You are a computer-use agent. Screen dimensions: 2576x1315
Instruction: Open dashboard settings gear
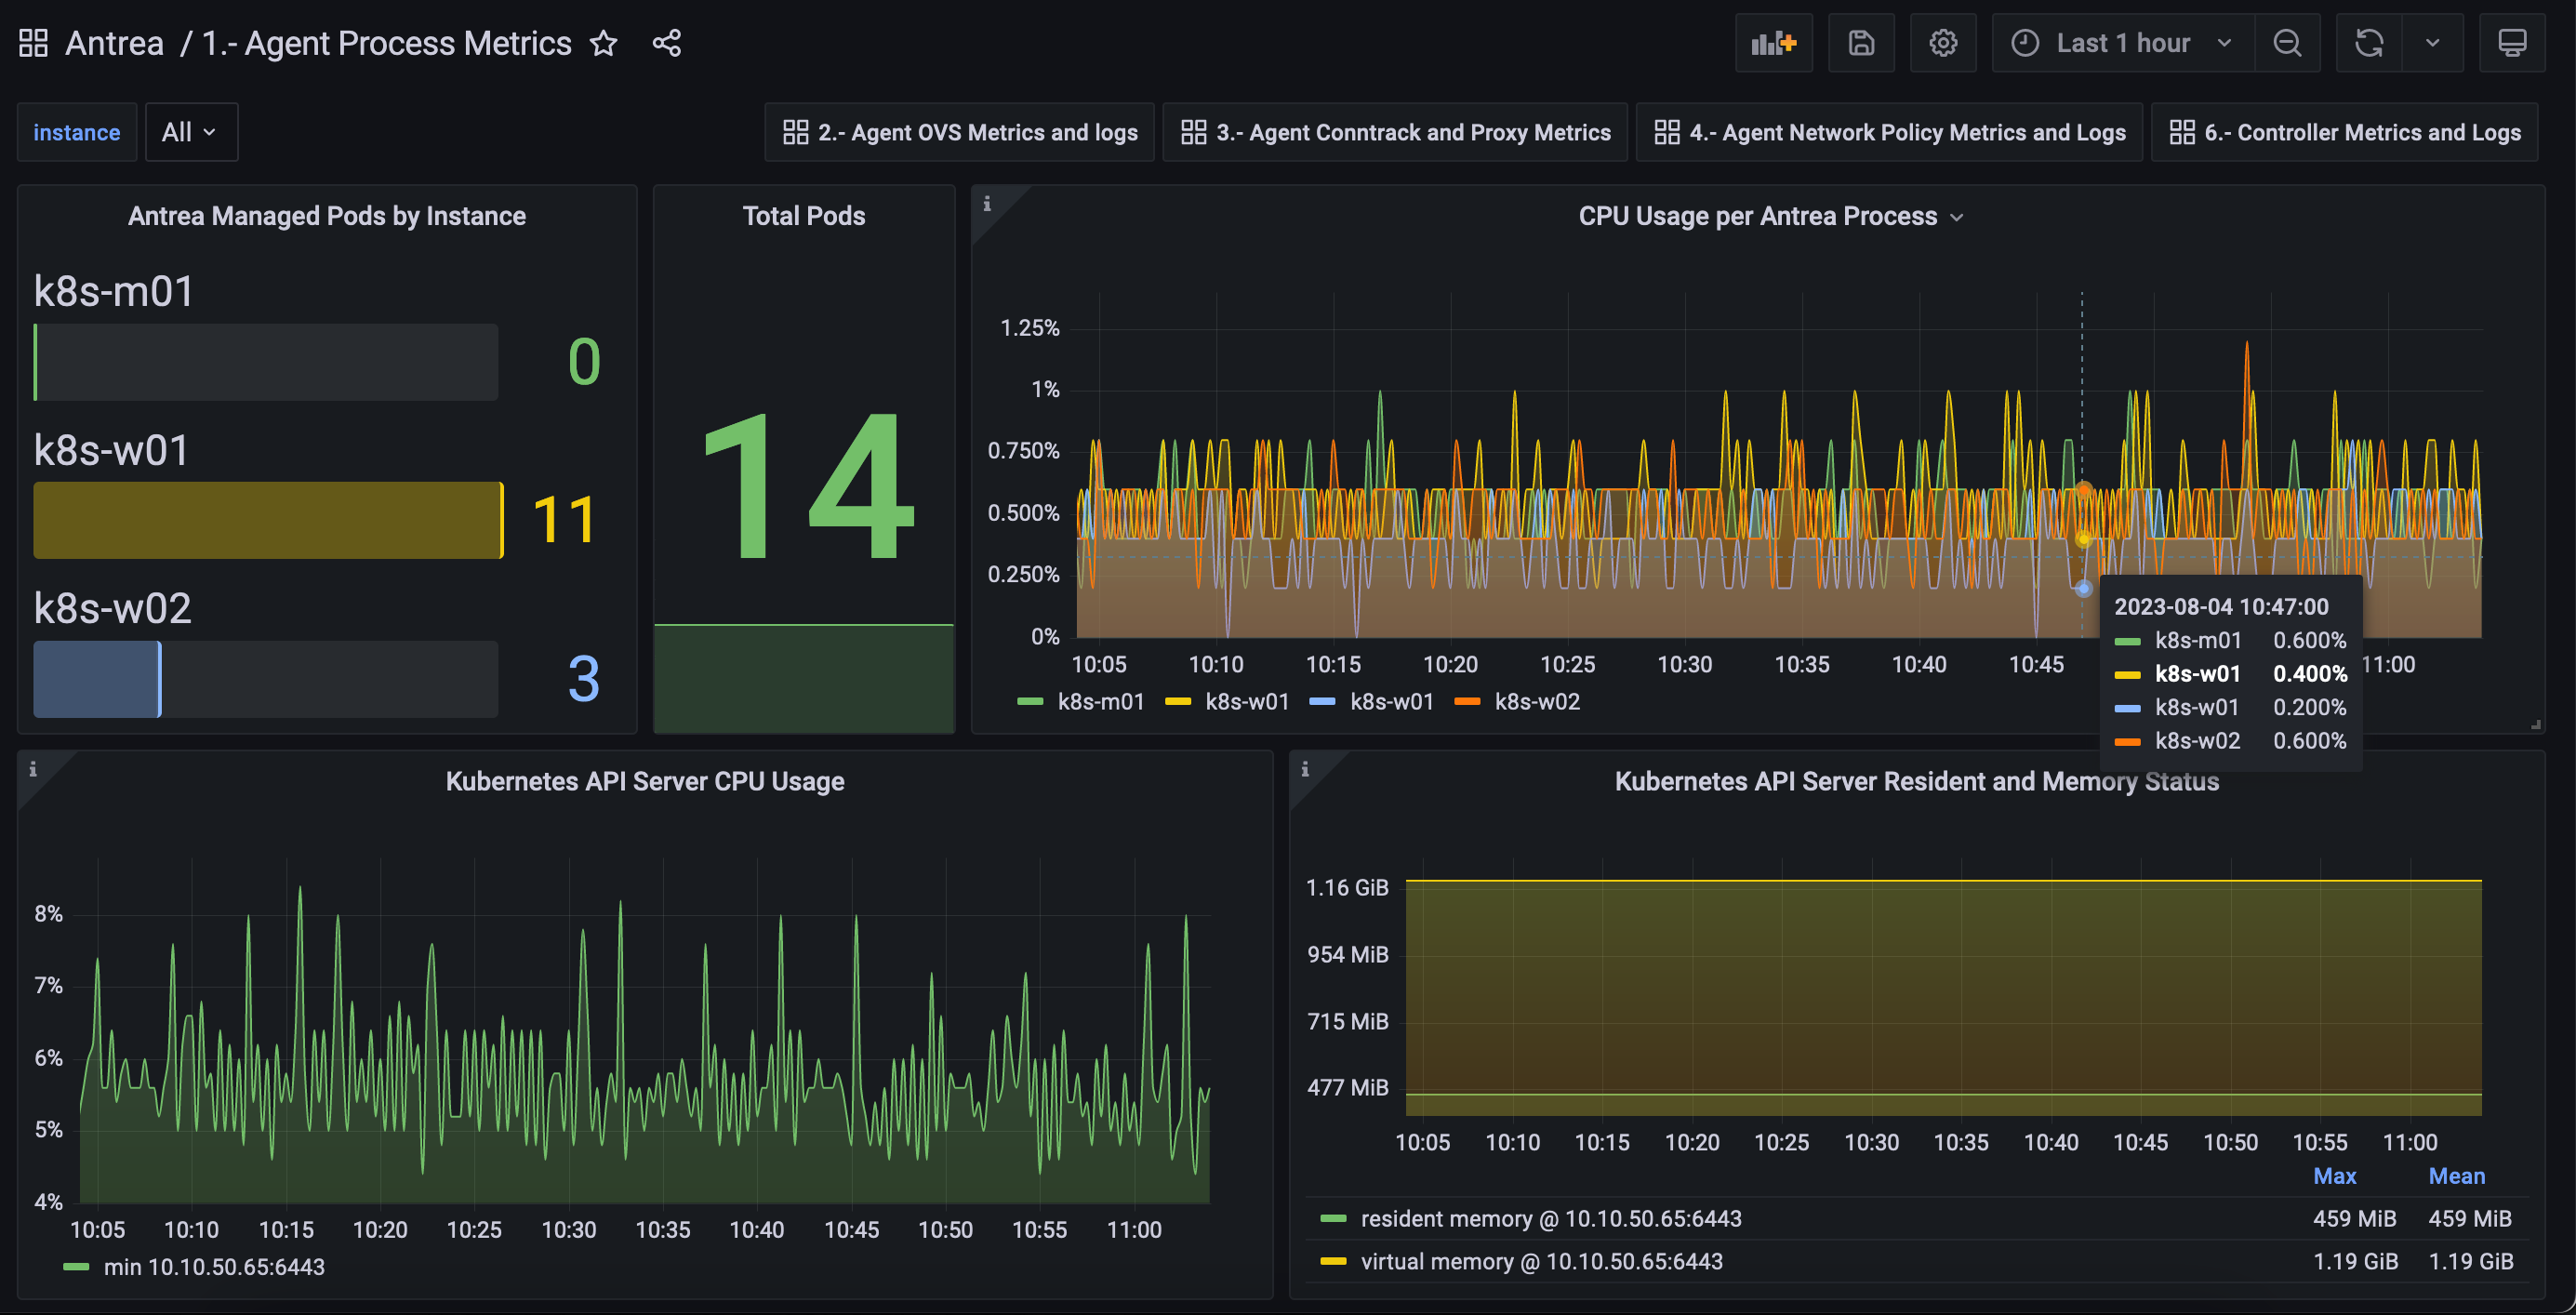1943,43
